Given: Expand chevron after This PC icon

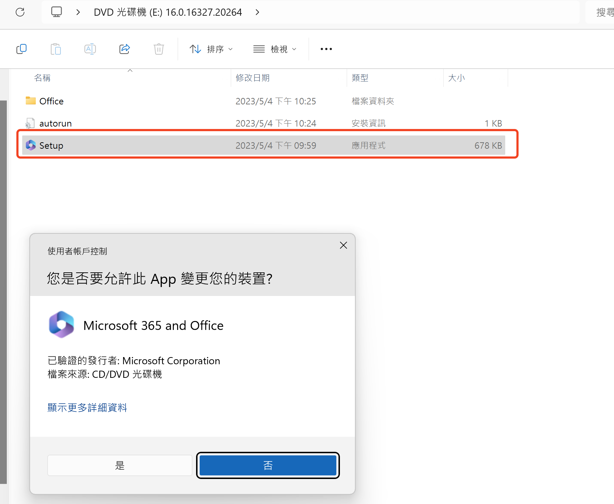Looking at the screenshot, I should click(x=78, y=12).
